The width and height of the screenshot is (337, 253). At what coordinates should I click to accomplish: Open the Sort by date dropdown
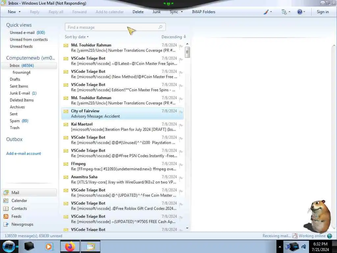[x=77, y=37]
